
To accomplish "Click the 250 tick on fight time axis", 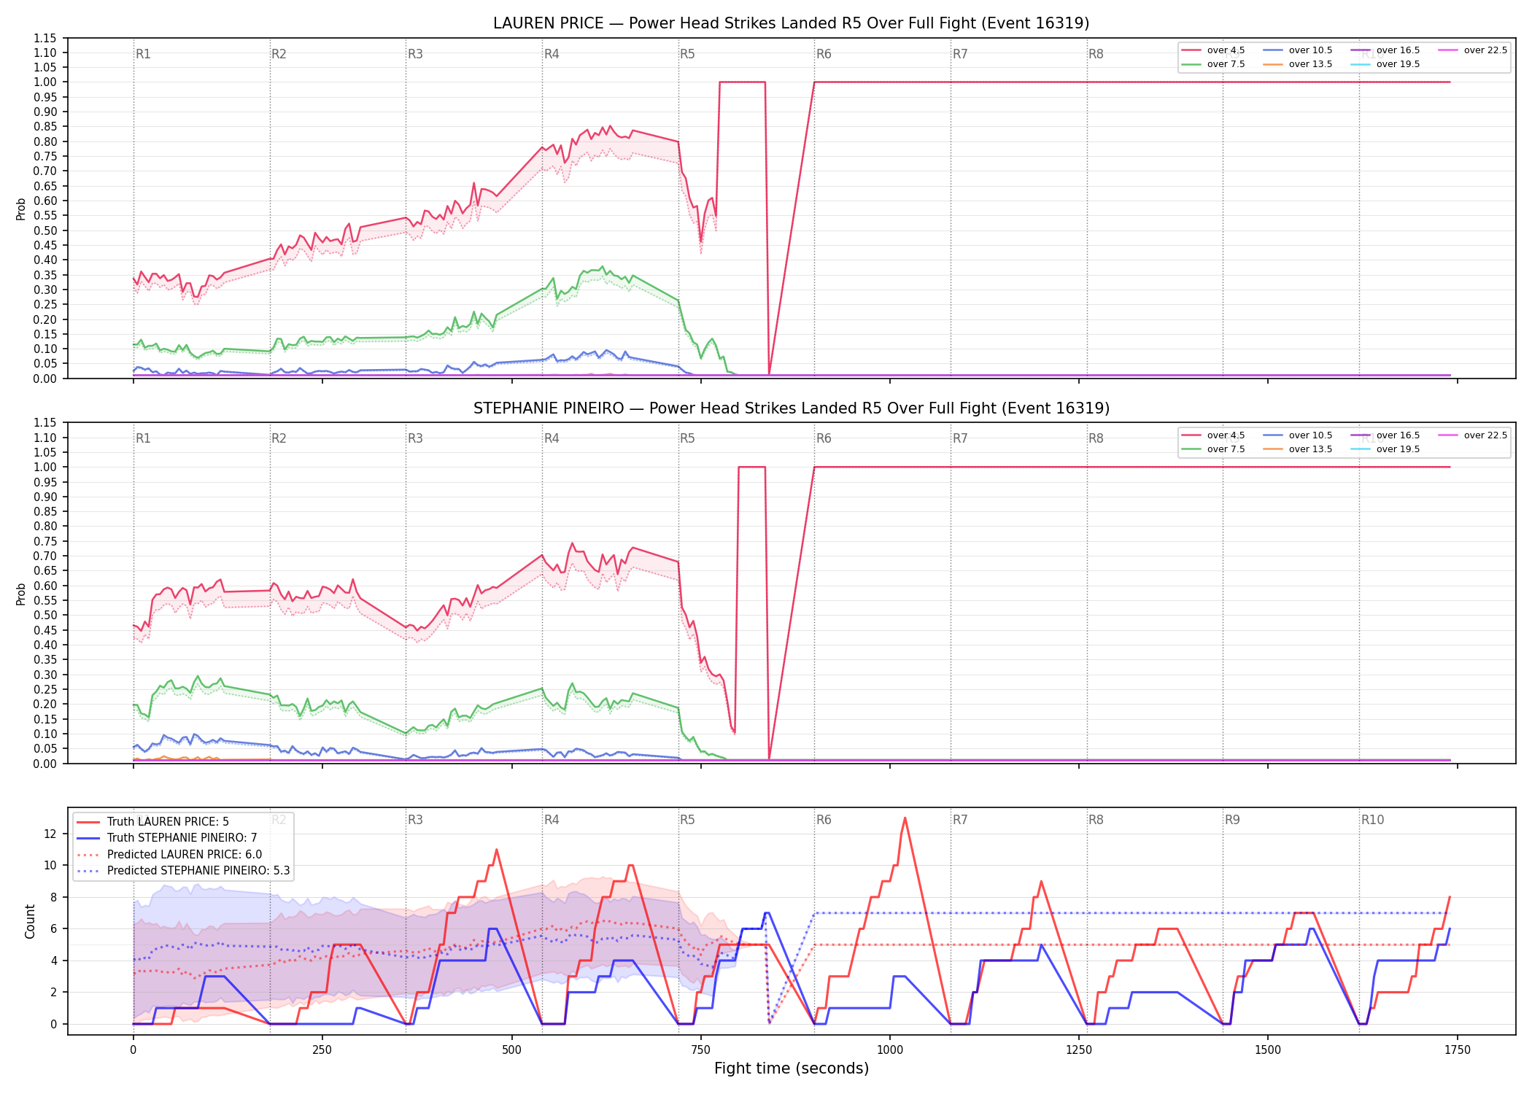I will (x=322, y=1050).
